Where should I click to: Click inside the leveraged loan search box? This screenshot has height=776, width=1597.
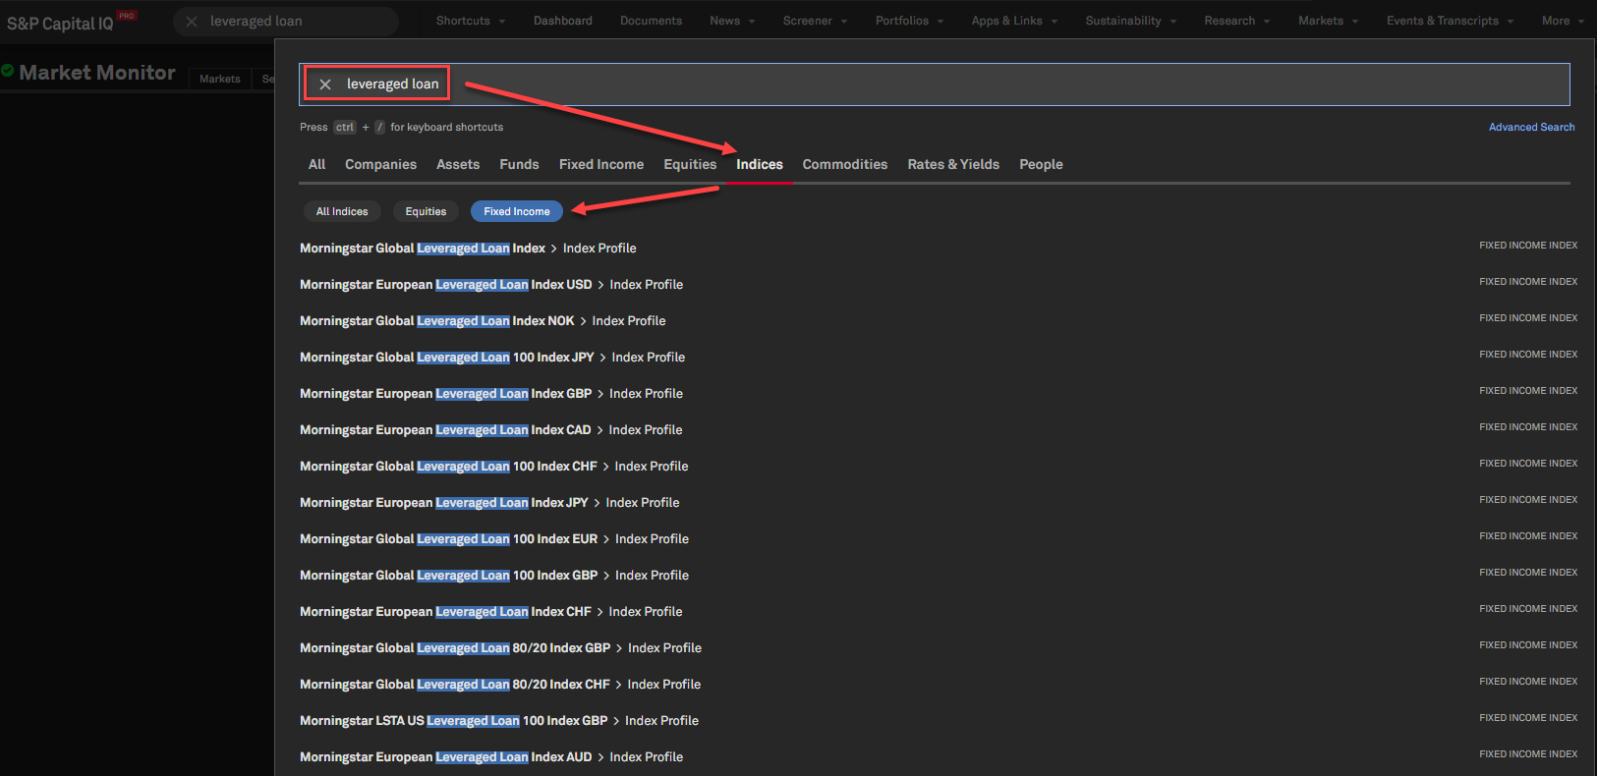tap(934, 84)
